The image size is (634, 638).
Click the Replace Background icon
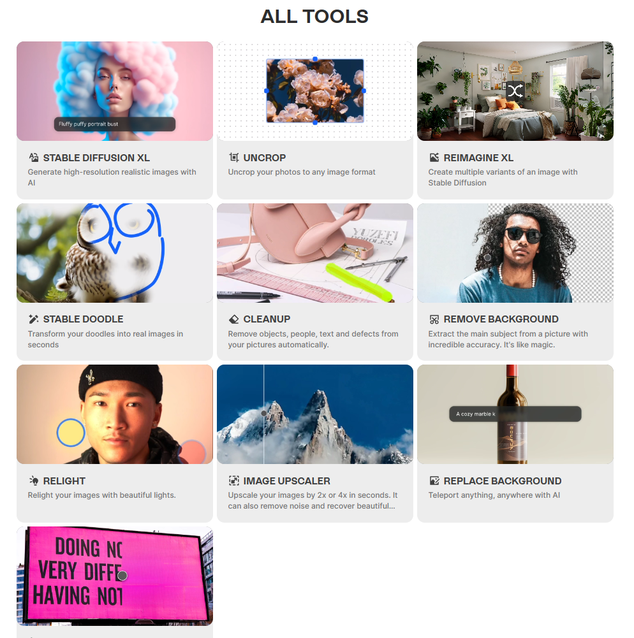[x=434, y=481]
